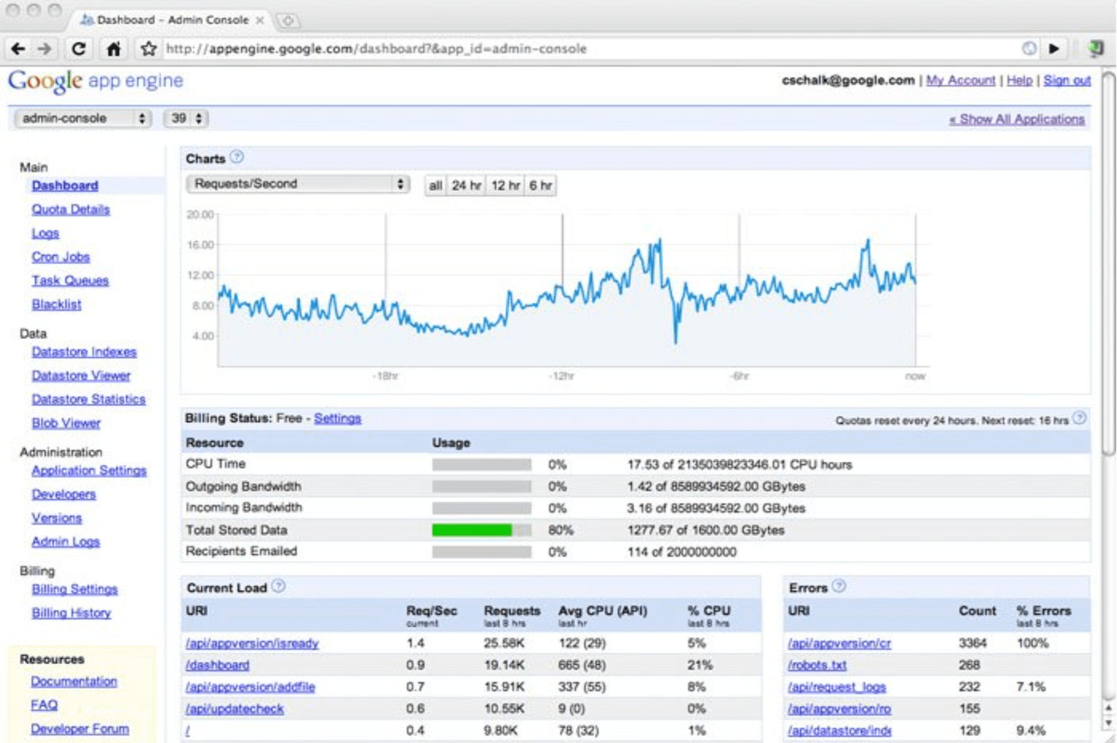Viewport: 1117px width, 743px height.
Task: Reload the page with the refresh icon
Action: 78,49
